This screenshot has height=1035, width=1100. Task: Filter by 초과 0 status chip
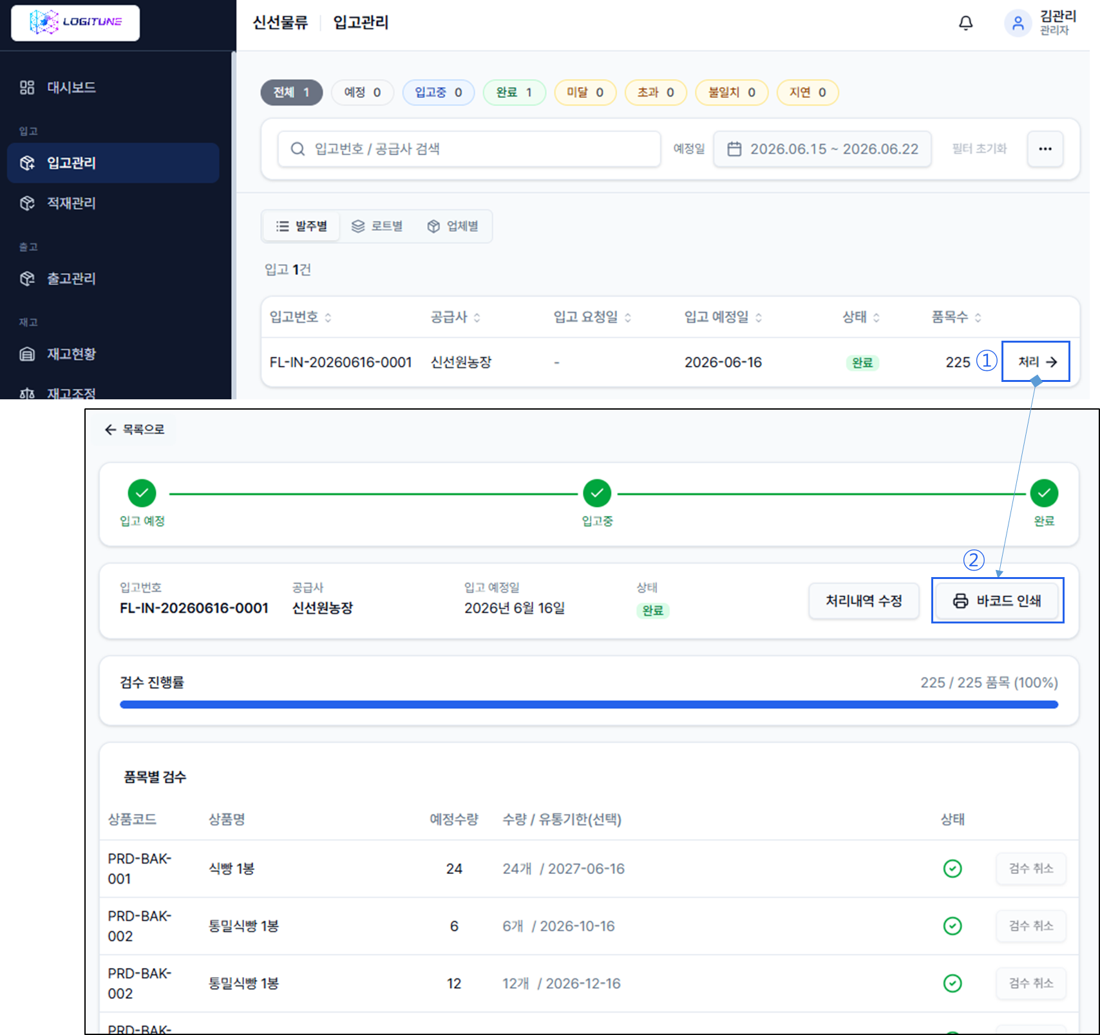coord(656,93)
